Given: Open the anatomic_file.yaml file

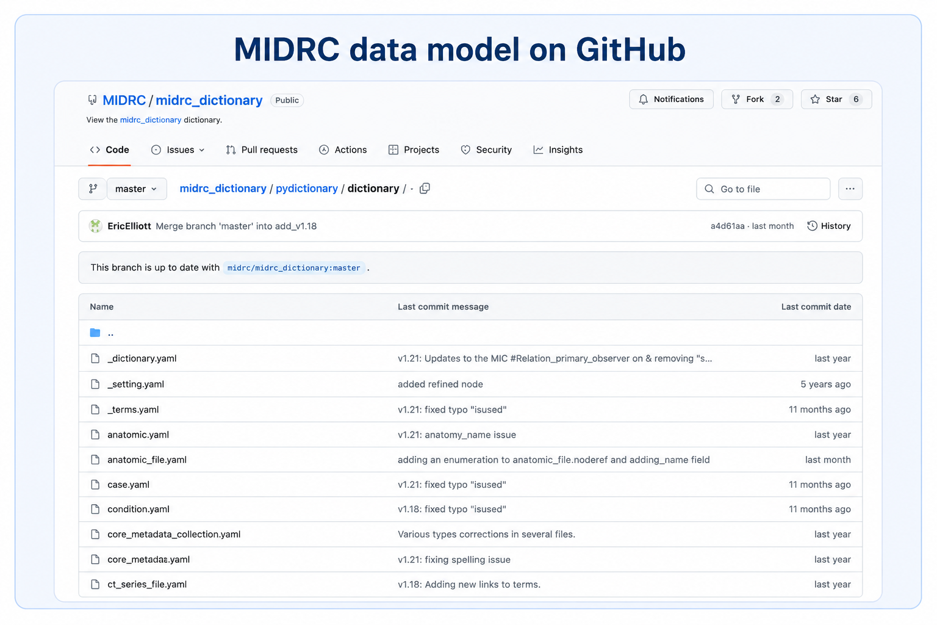Looking at the screenshot, I should (x=147, y=460).
